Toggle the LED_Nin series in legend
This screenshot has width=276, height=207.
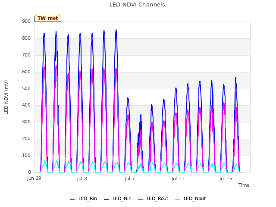(118, 199)
